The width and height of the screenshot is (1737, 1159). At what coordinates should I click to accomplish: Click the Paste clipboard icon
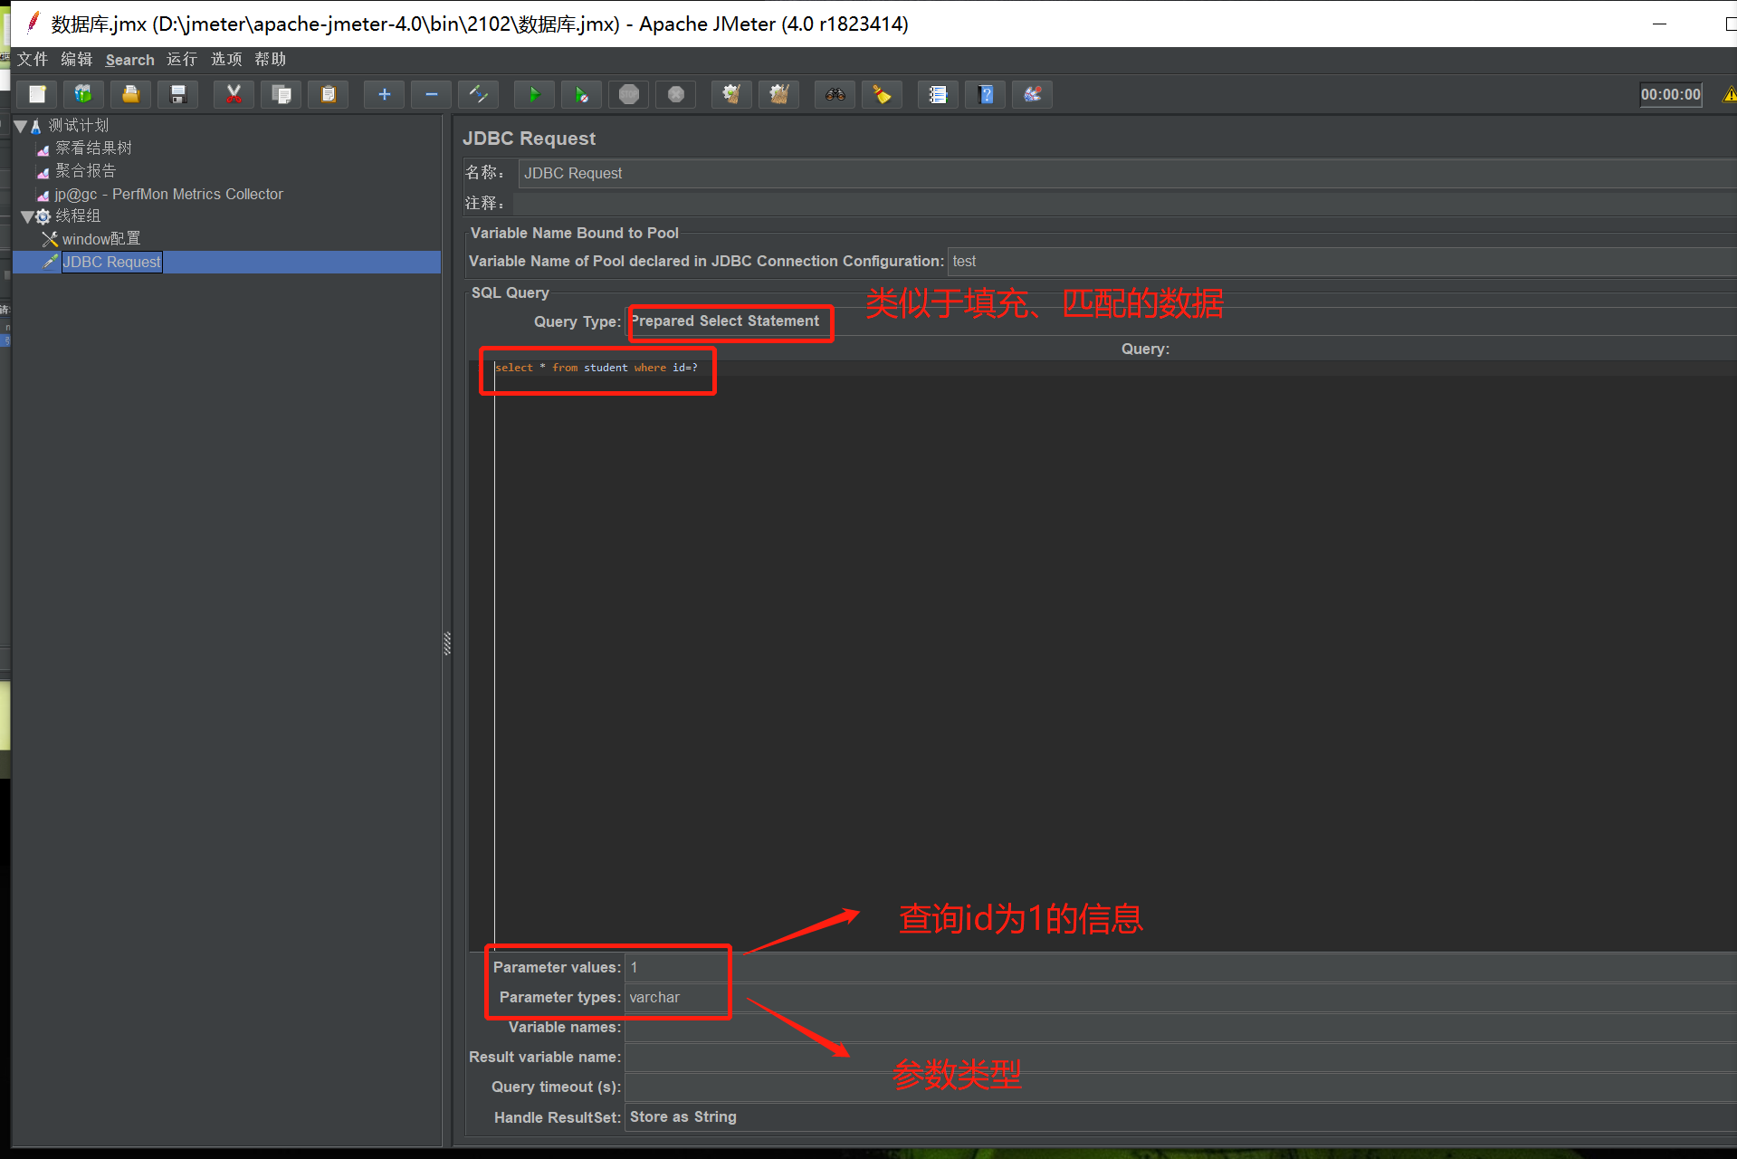[329, 94]
